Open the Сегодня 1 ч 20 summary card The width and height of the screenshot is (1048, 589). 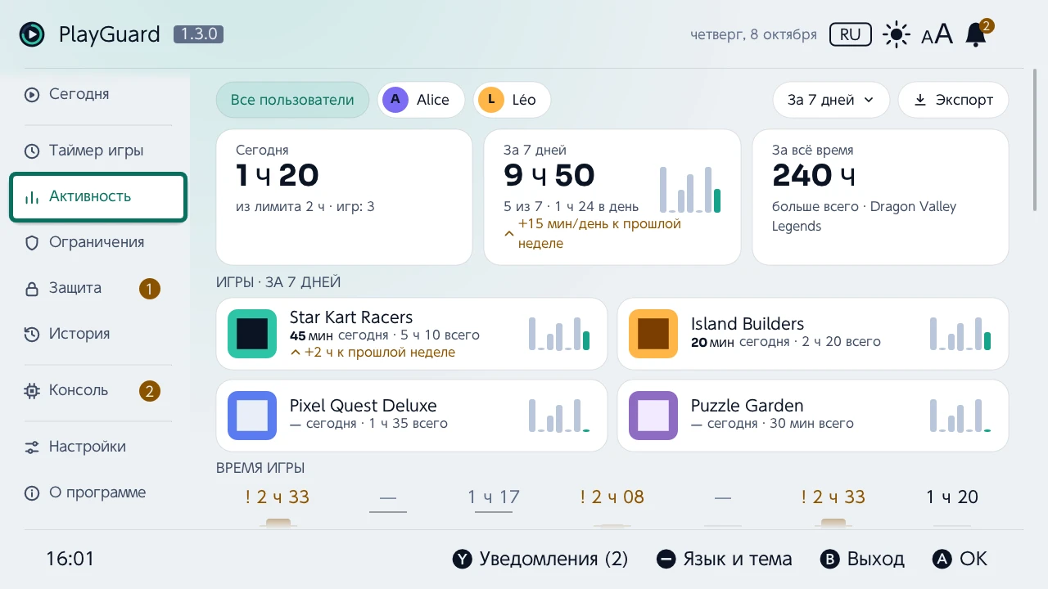(x=344, y=197)
